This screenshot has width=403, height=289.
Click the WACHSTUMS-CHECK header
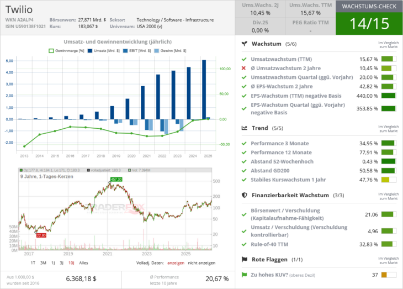pyautogui.click(x=369, y=7)
